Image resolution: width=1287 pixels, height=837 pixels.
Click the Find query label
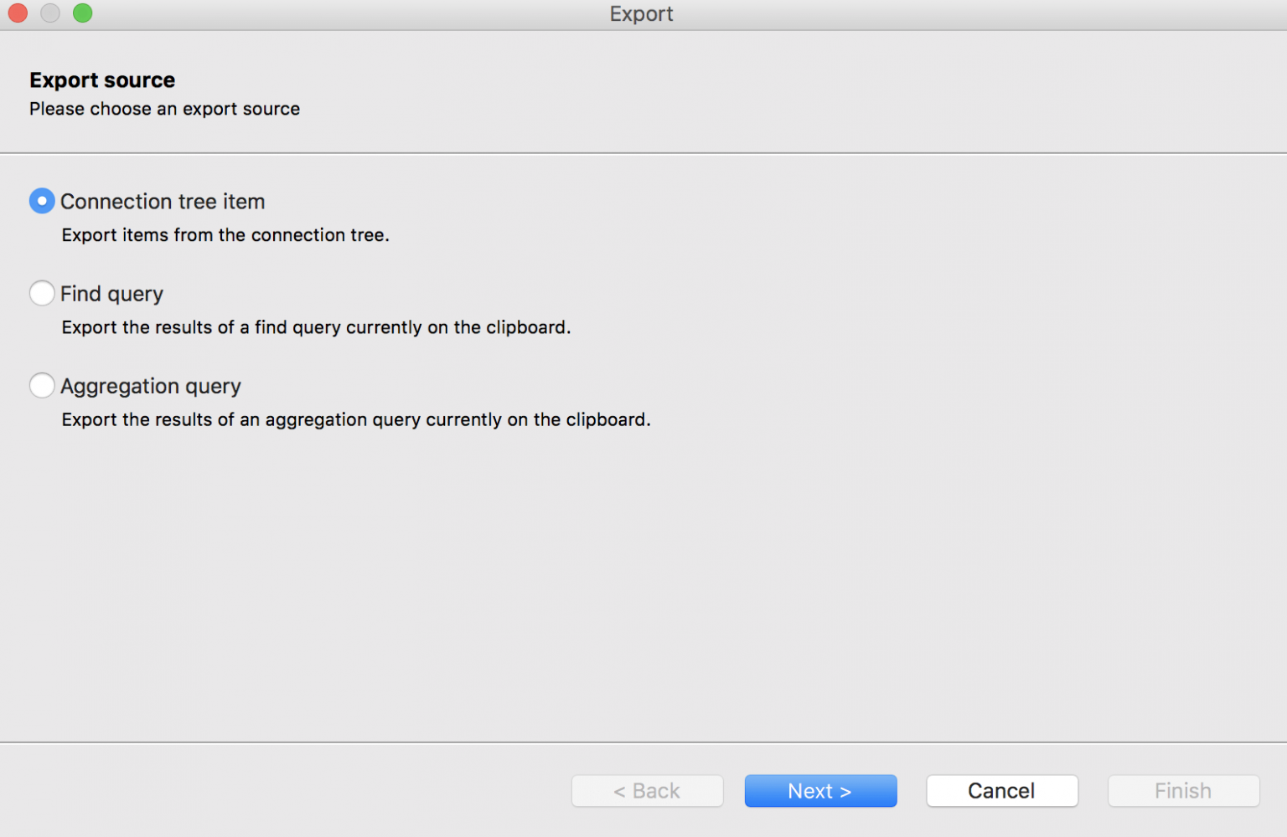coord(111,293)
